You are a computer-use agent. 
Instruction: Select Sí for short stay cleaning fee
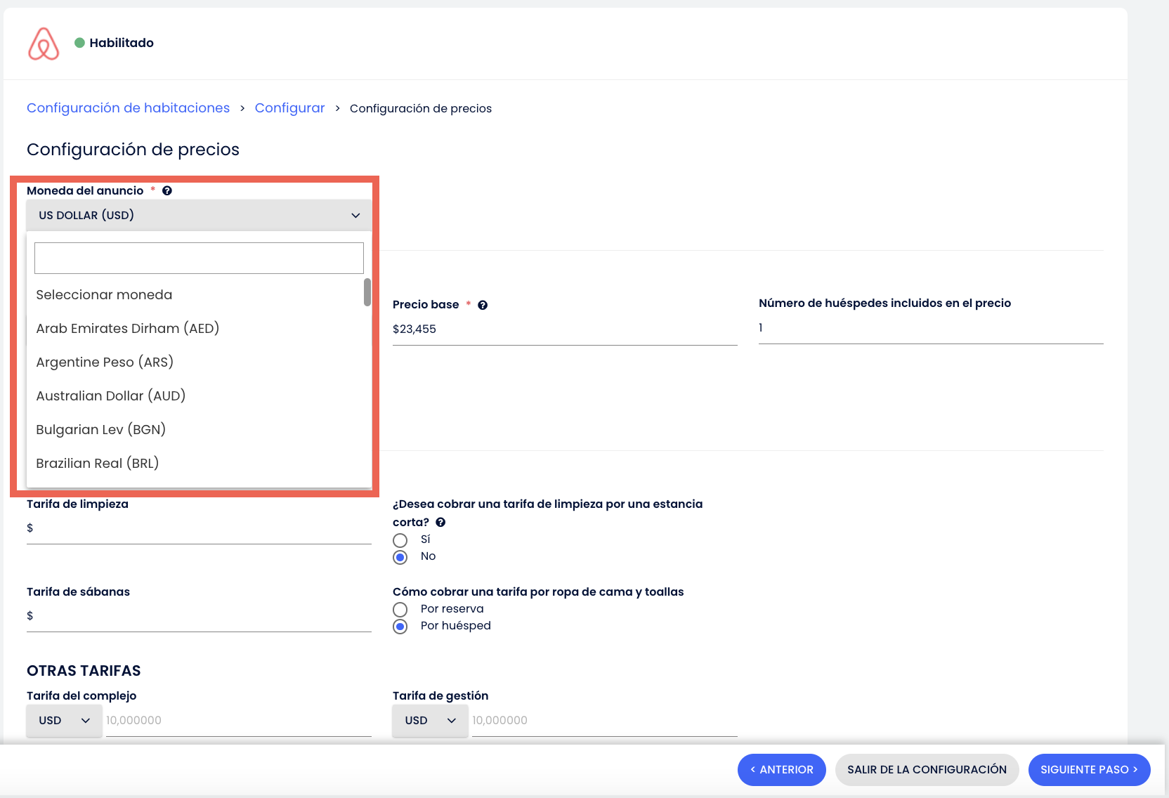pyautogui.click(x=400, y=540)
